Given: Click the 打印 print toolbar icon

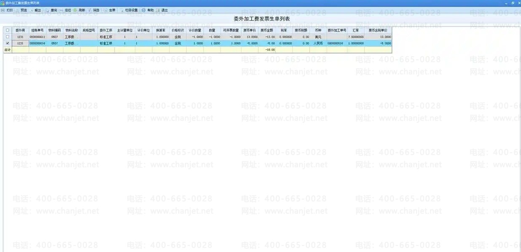Looking at the screenshot, I should (x=7, y=10).
